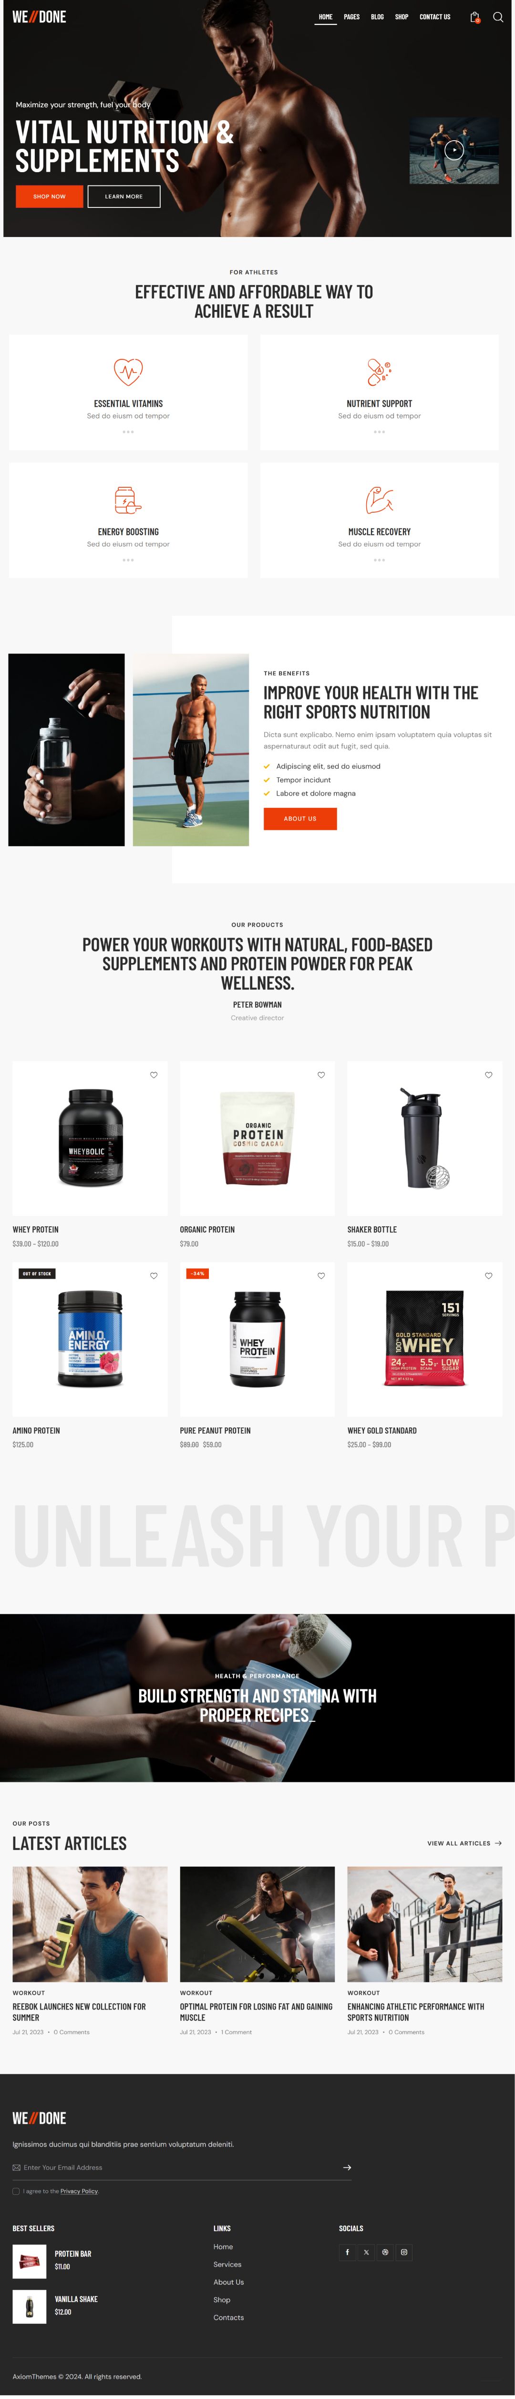The height and width of the screenshot is (2399, 515).
Task: Open the Protein Bar best seller thumbnail
Action: [29, 2261]
